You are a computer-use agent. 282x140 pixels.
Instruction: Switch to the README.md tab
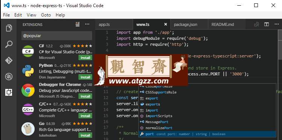pos(227,24)
